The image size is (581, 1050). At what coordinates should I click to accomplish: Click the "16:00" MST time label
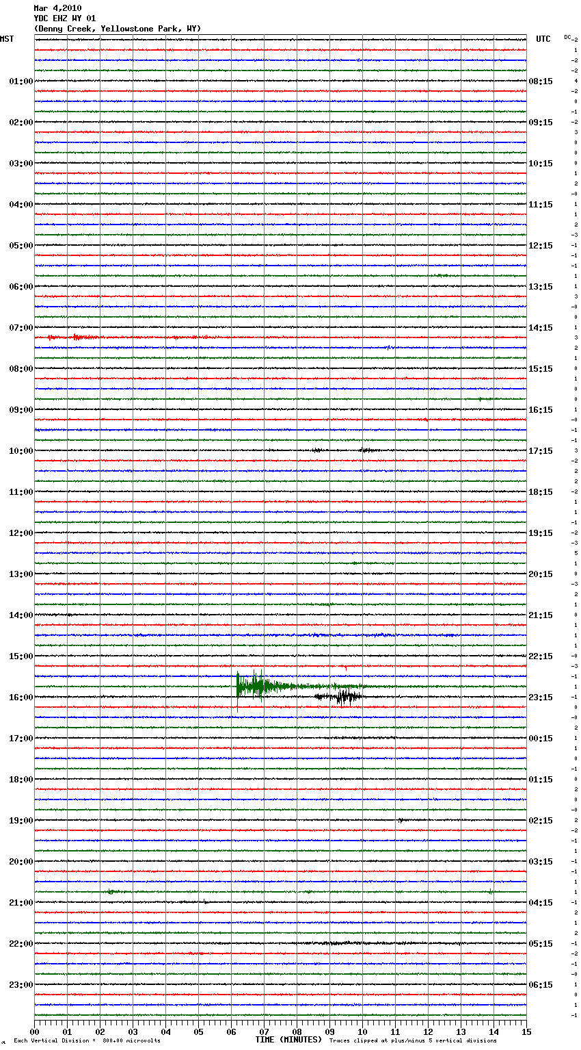click(21, 697)
